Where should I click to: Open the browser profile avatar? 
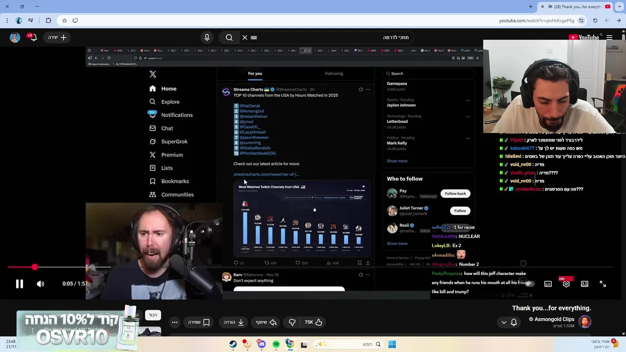tap(19, 21)
